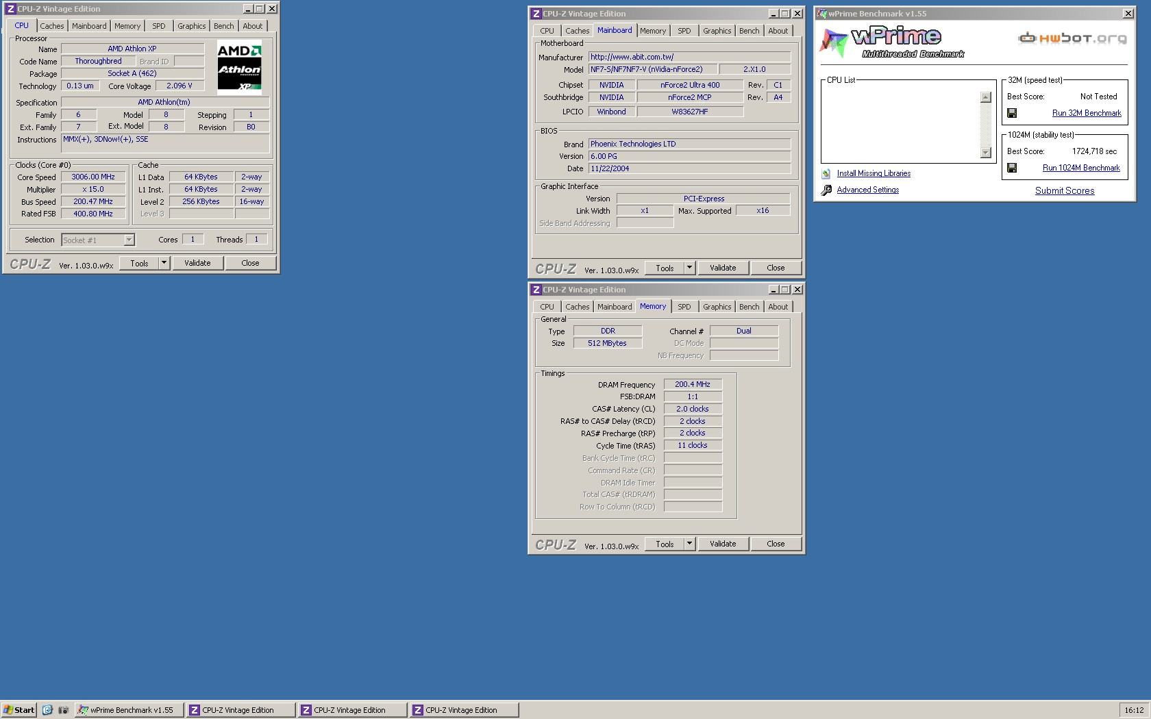Switch to CPU tab in the Memory window
The height and width of the screenshot is (719, 1151).
(x=547, y=307)
